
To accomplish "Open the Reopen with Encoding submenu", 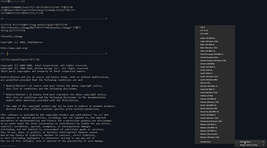I will 250,145.
